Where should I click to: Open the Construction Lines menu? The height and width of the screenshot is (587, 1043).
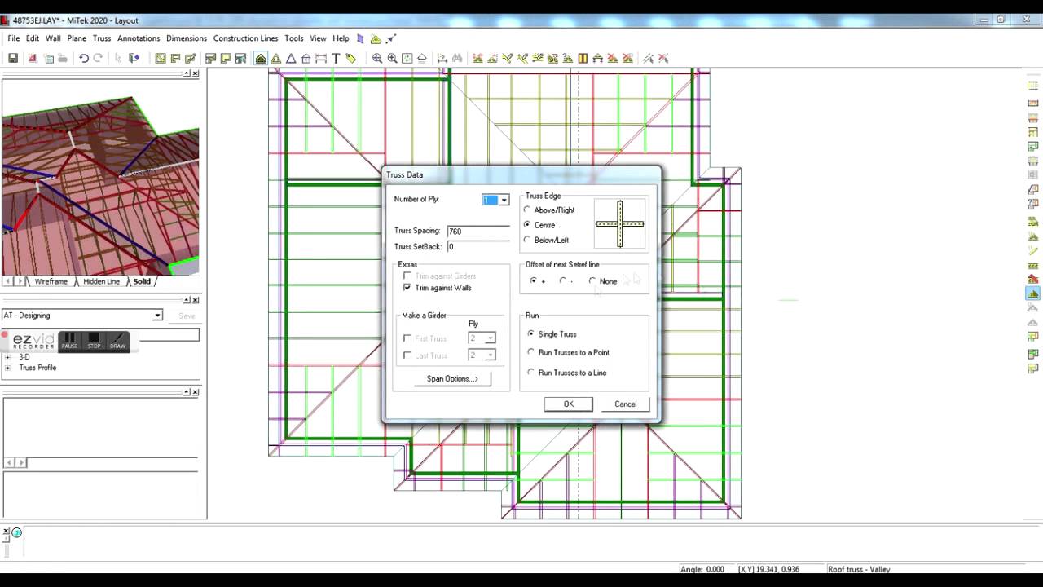point(245,38)
